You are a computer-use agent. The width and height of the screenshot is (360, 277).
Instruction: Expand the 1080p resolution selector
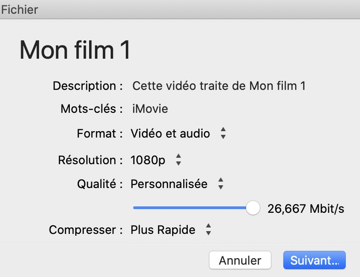(149, 160)
